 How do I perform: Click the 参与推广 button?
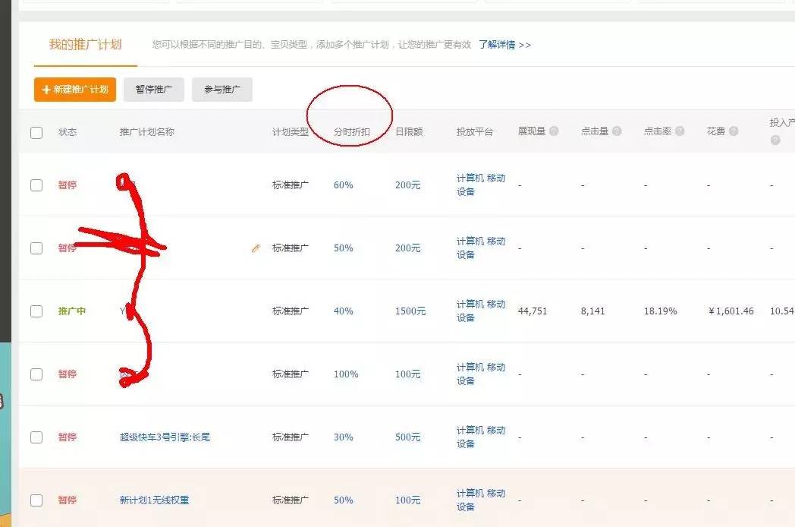[222, 89]
